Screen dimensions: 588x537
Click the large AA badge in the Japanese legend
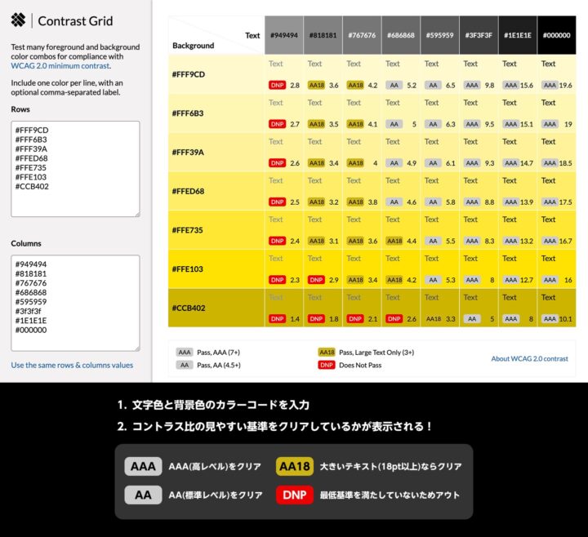[143, 495]
